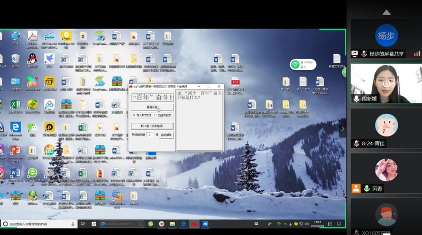Click the 重新开始 button
Screen dimensions: 422x235
click(x=151, y=107)
